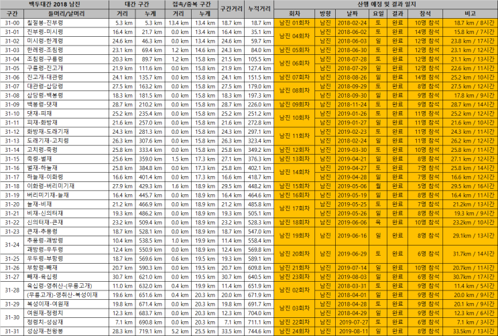Screen dimensions: 498x336
Task: Select the date cell 2018-06-02
Action: [x=352, y=32]
